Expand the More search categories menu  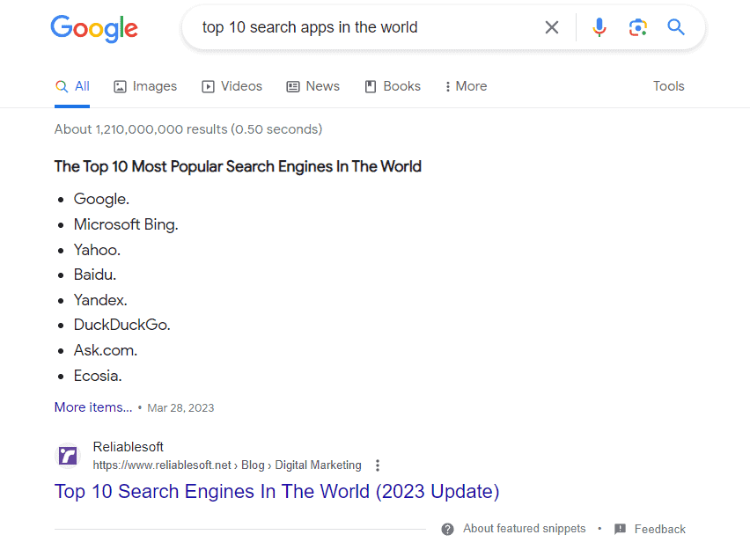pos(465,86)
